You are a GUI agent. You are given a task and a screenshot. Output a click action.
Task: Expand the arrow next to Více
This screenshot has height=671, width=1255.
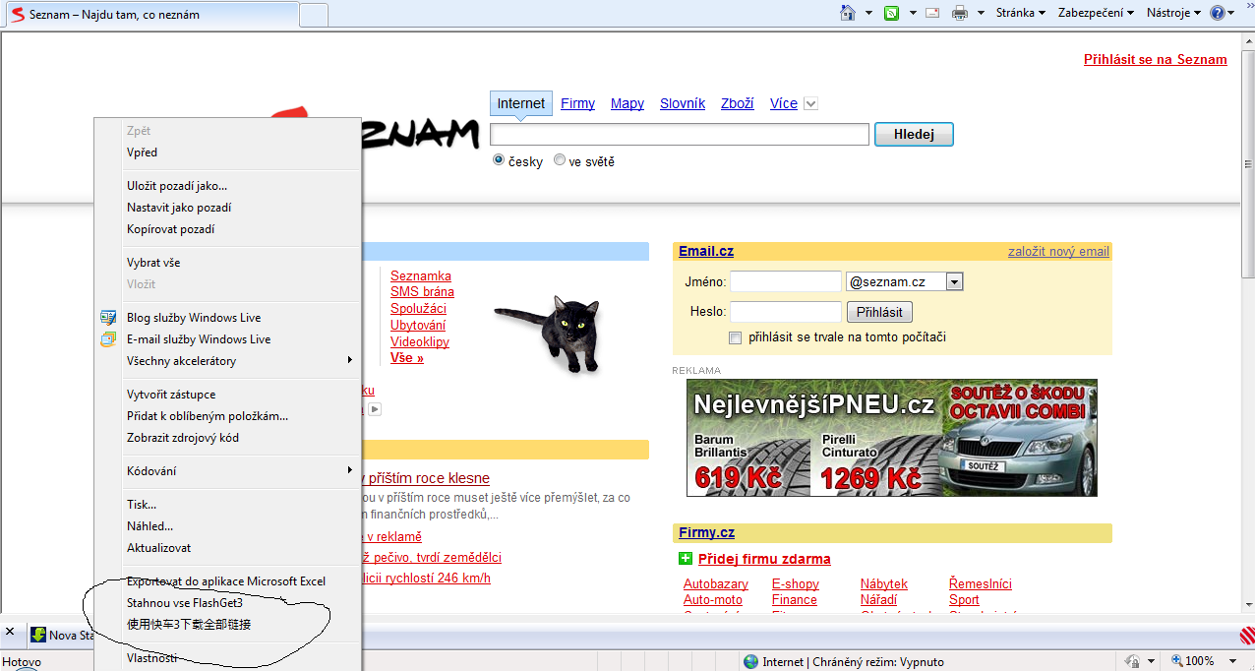point(810,104)
